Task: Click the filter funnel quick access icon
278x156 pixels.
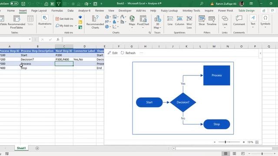Action: click(x=59, y=3)
